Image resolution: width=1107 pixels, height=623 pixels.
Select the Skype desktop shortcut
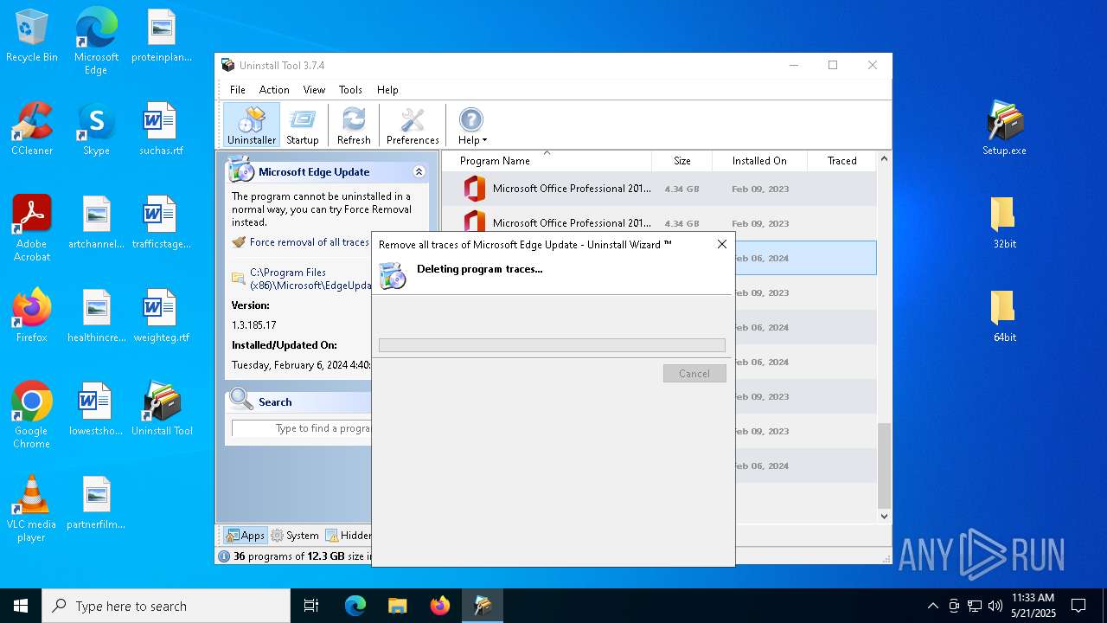(x=96, y=130)
